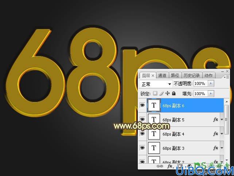Select the 68ps 副本 6 layer name
Screen dimensions: 234x176
173,106
